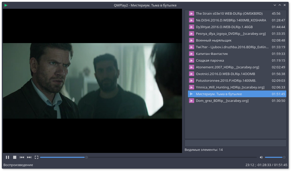292x172 pixels.
Task: Select 'Atonement.2007_HDRip__[scarabey.org]' entry
Action: tap(237, 67)
